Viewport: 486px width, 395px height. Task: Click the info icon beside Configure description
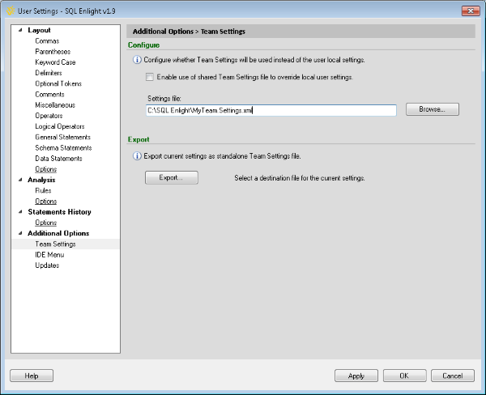(x=137, y=60)
